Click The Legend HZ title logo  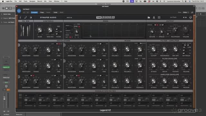[106, 17]
